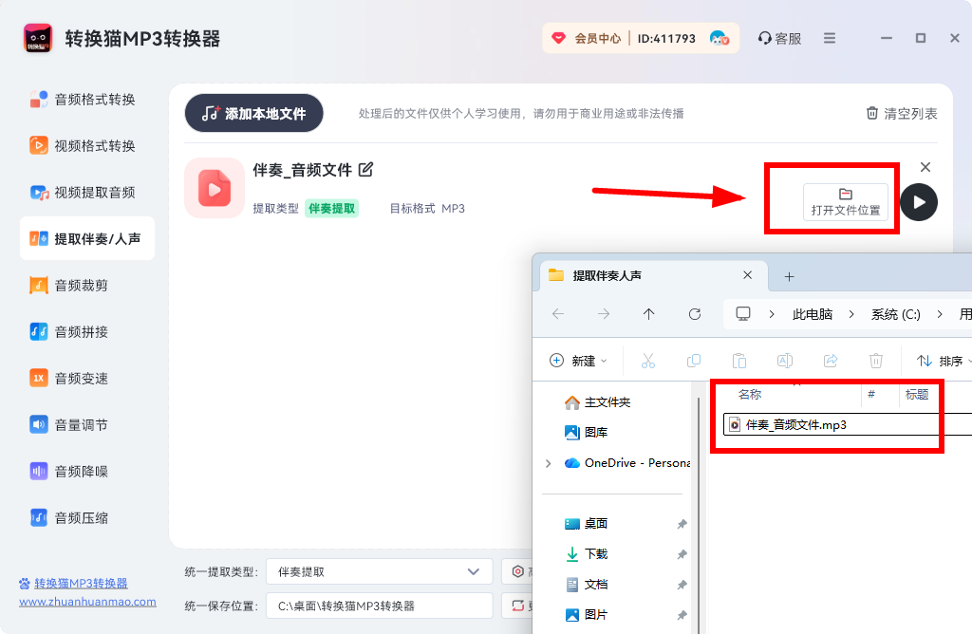This screenshot has width=972, height=634.
Task: Select 视频提取音频 in the sidebar
Action: pos(84,192)
